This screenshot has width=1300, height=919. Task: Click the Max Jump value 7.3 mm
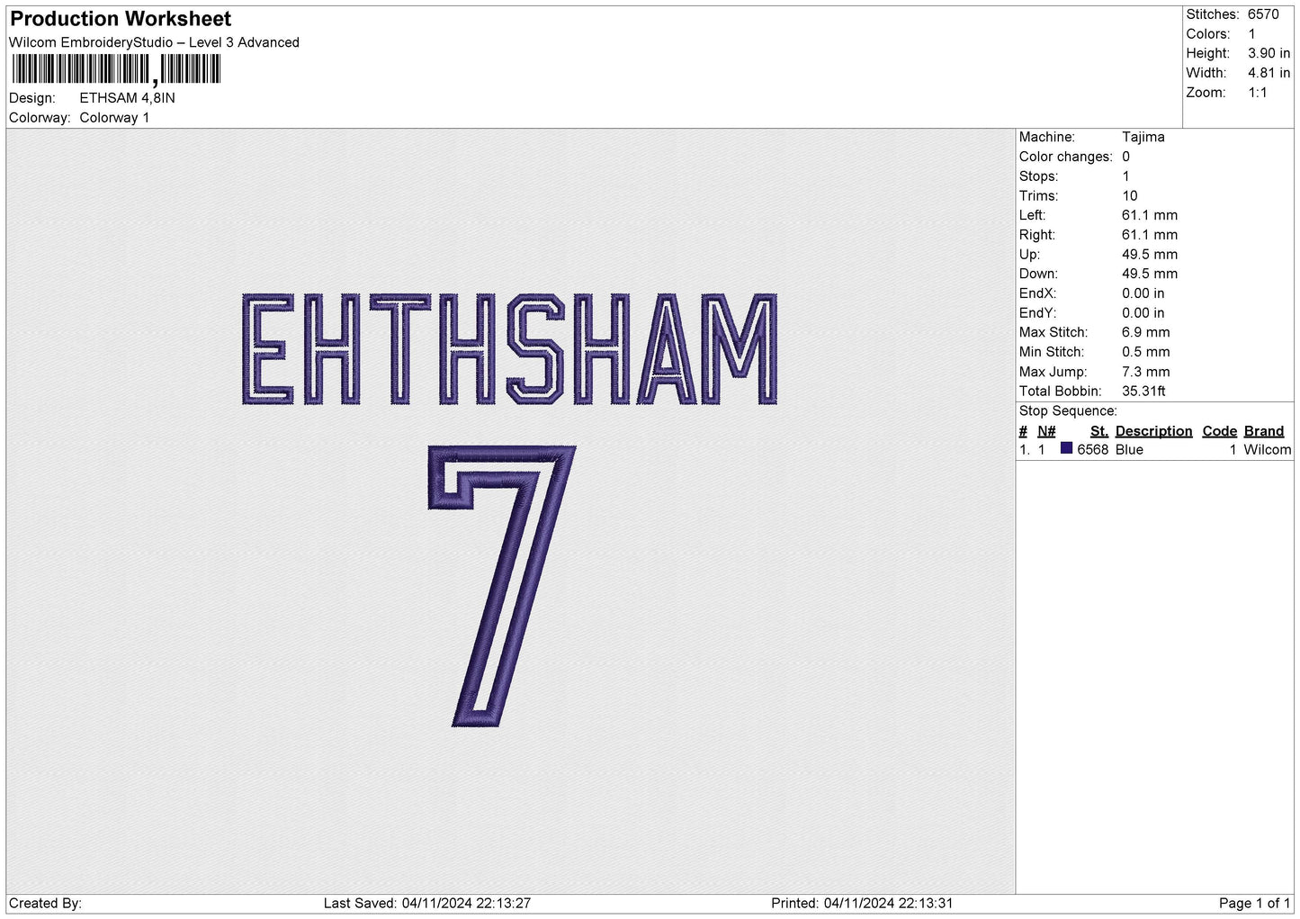coord(1146,372)
